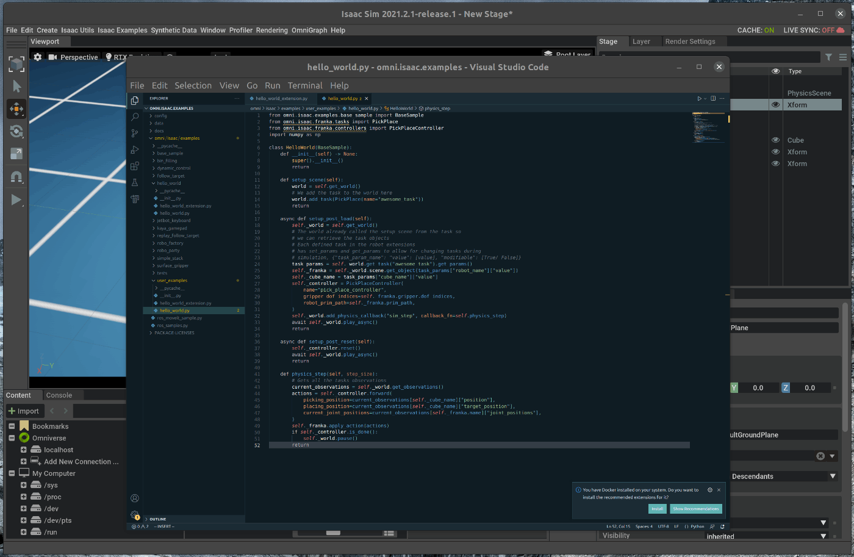Split the VS Code editor right

713,98
